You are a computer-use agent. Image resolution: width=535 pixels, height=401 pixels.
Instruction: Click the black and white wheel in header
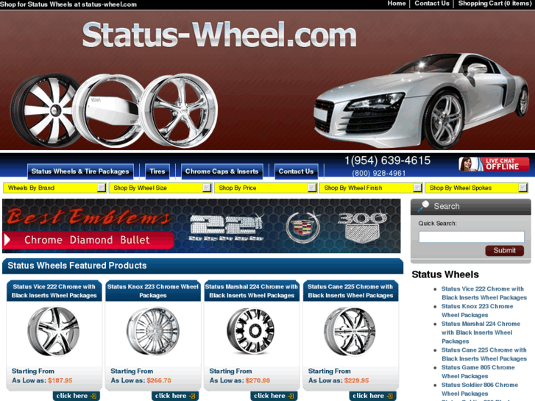point(43,110)
